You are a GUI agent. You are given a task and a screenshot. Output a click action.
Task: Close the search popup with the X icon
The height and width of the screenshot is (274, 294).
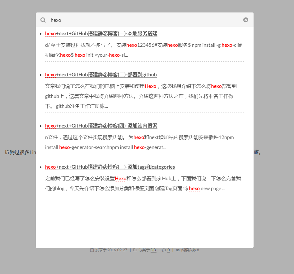[245, 20]
